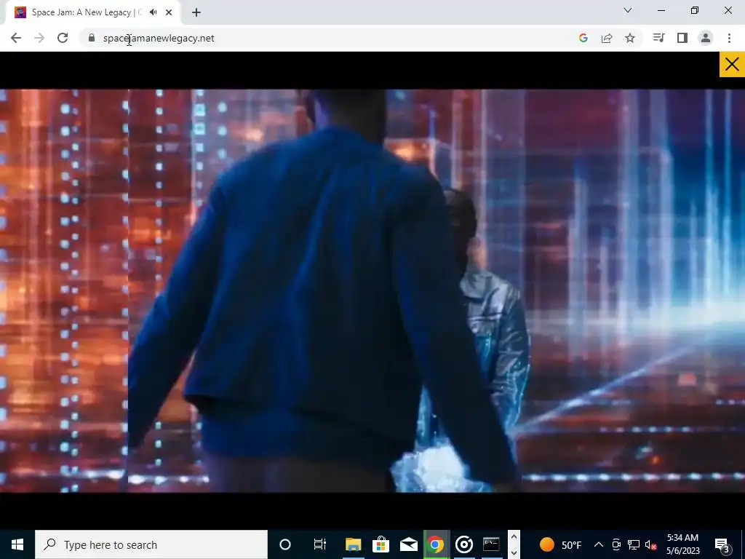
Task: Mute the Space Jam tab audio
Action: 153,12
